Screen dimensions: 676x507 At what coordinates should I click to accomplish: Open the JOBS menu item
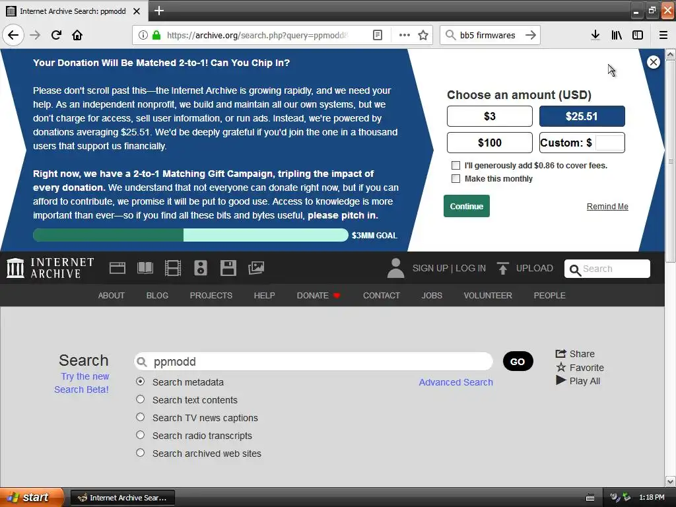[432, 295]
